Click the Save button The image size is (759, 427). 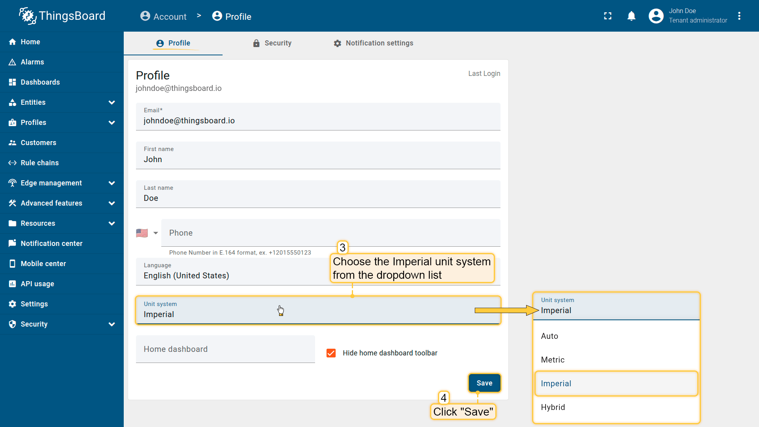tap(484, 383)
